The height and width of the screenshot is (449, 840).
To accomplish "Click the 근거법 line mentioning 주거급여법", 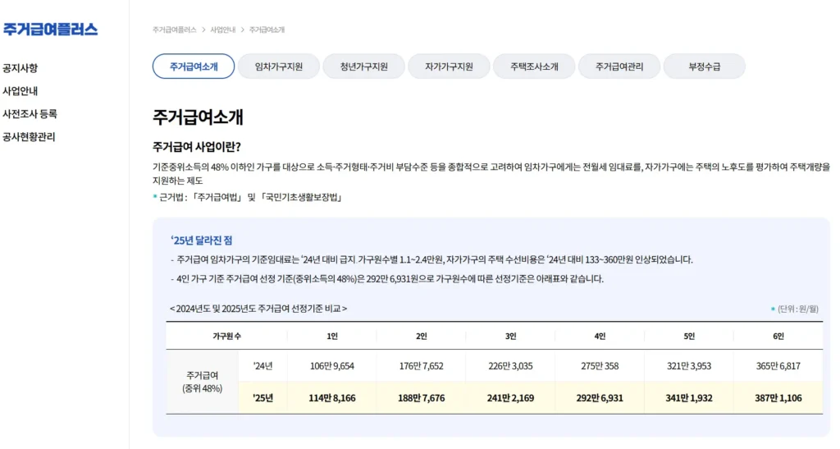I will (248, 198).
